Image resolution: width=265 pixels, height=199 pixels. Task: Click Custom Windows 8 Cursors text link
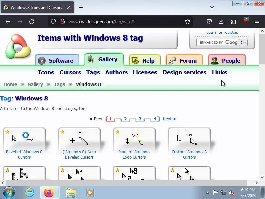[x=189, y=154]
